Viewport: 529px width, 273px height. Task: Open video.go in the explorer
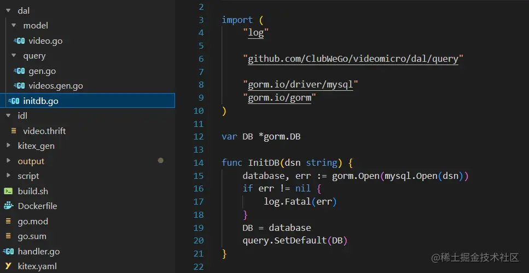45,41
